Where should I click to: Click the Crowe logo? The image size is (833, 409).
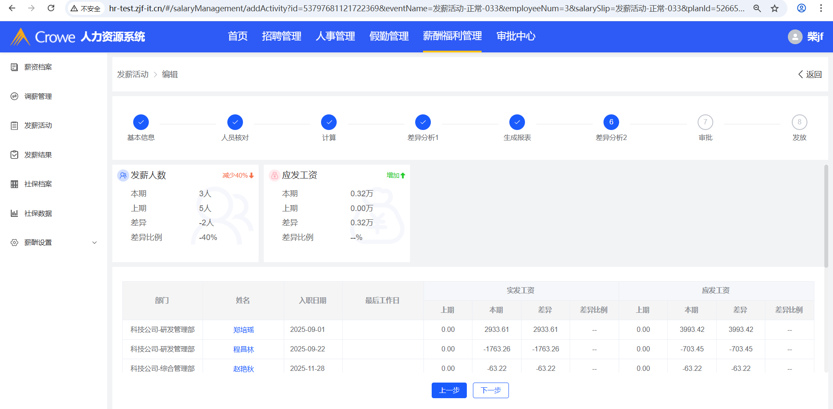pyautogui.click(x=43, y=37)
